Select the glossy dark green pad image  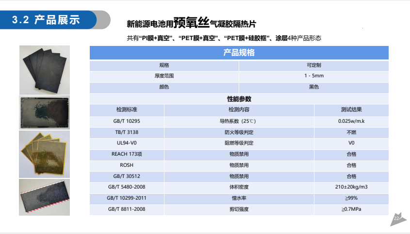point(44,112)
